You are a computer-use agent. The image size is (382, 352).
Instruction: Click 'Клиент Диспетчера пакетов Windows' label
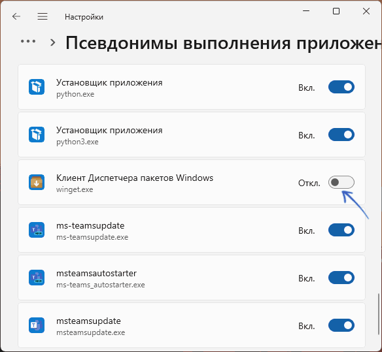135,178
